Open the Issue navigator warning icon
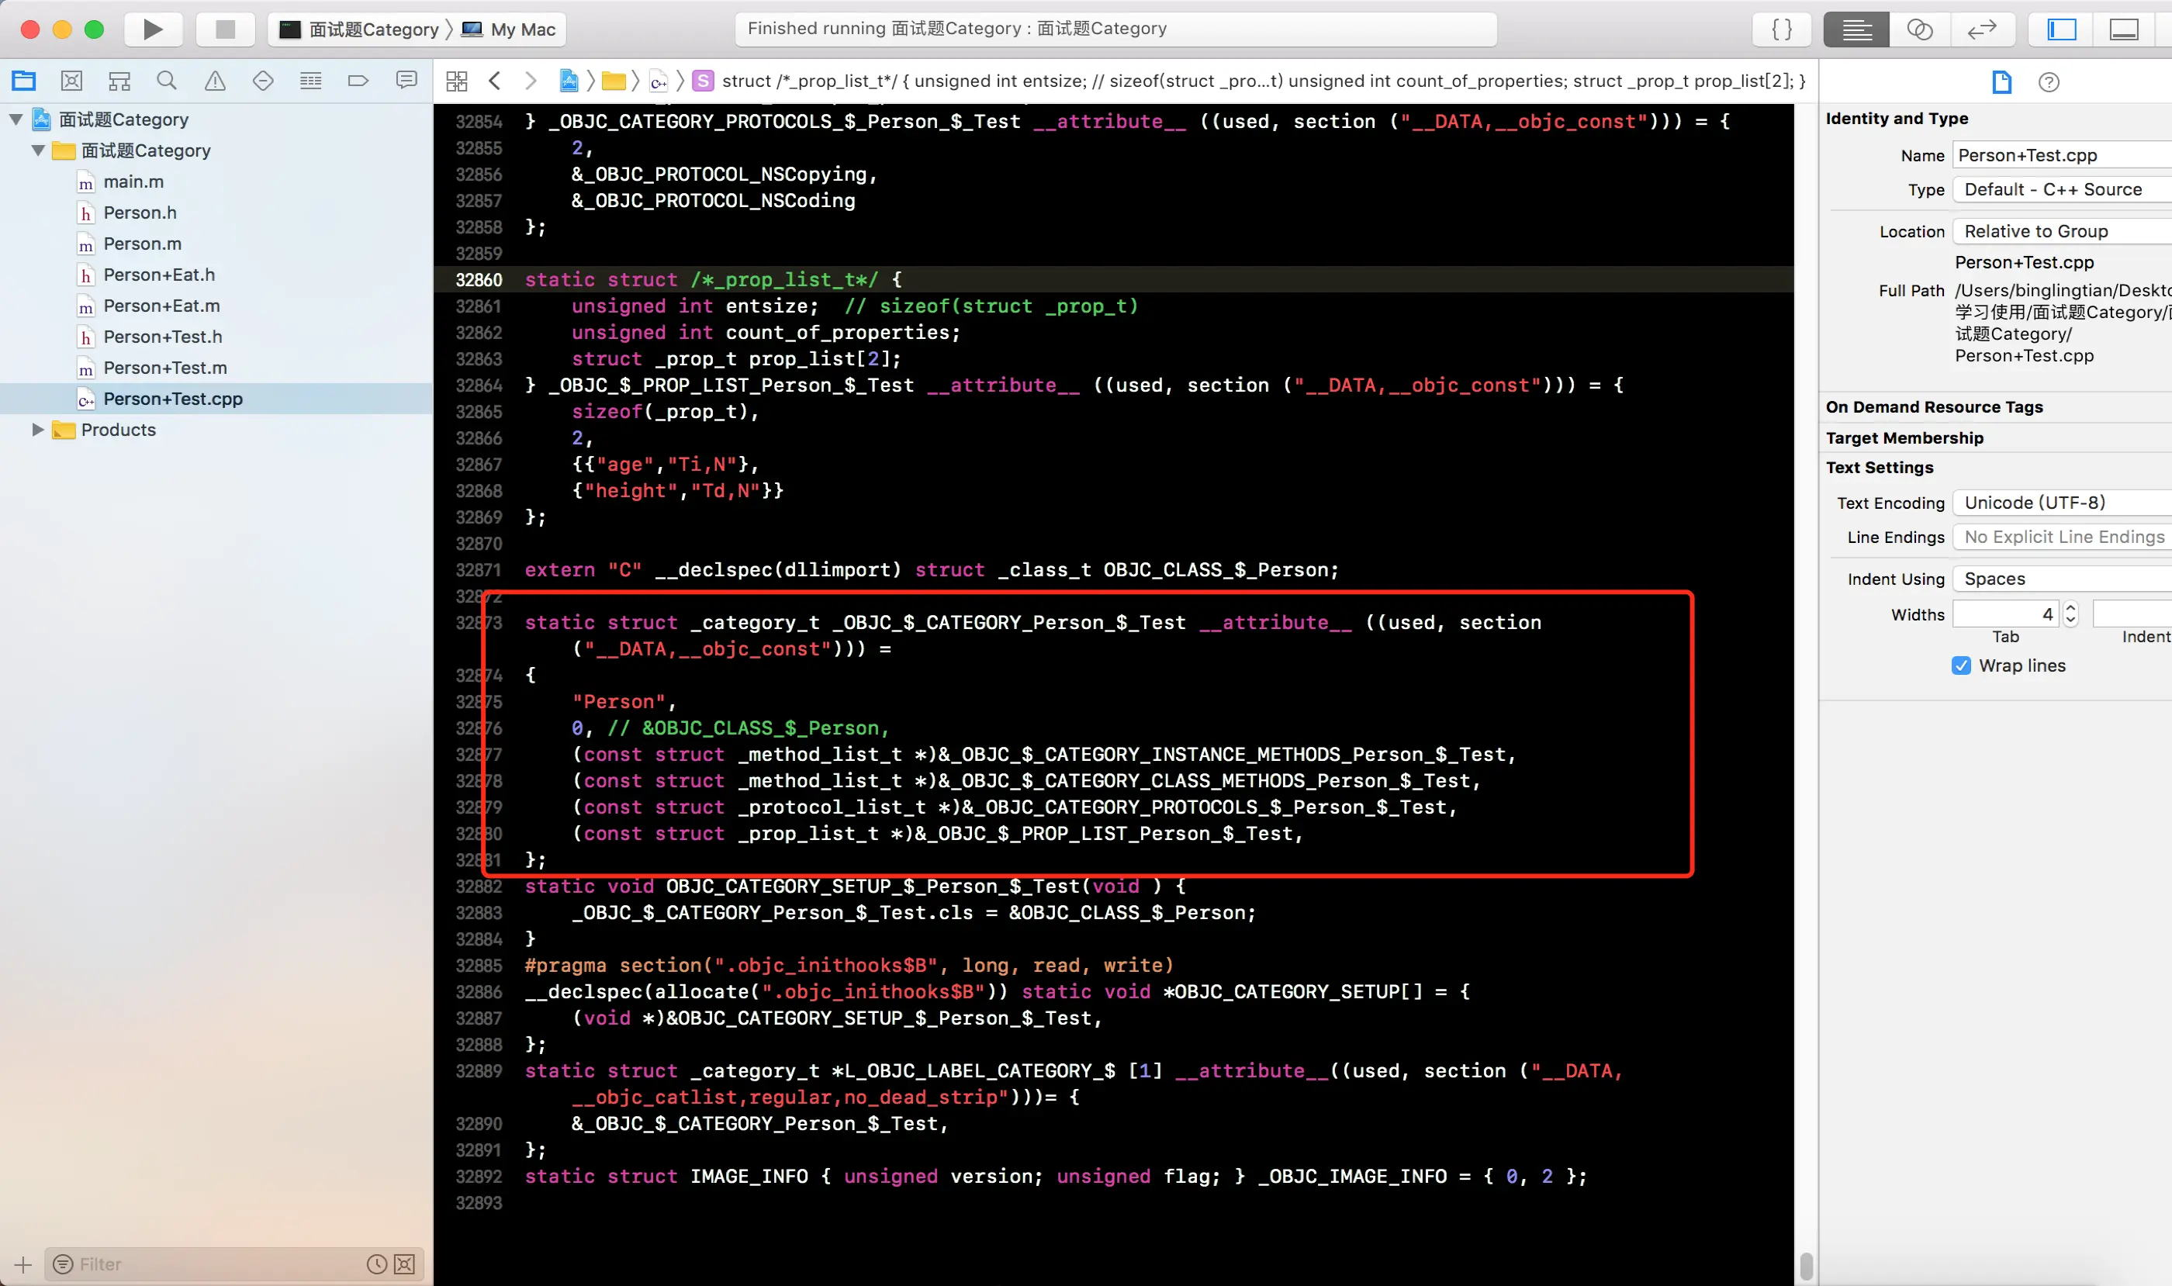This screenshot has height=1286, width=2172. pos(215,81)
